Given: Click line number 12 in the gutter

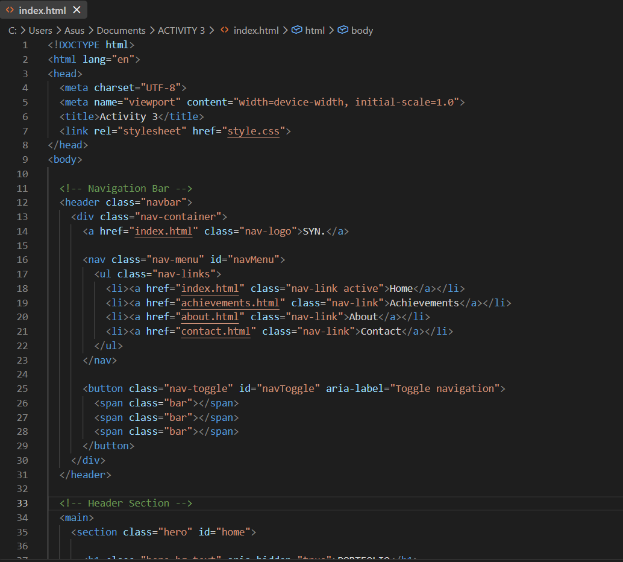Looking at the screenshot, I should tap(22, 203).
